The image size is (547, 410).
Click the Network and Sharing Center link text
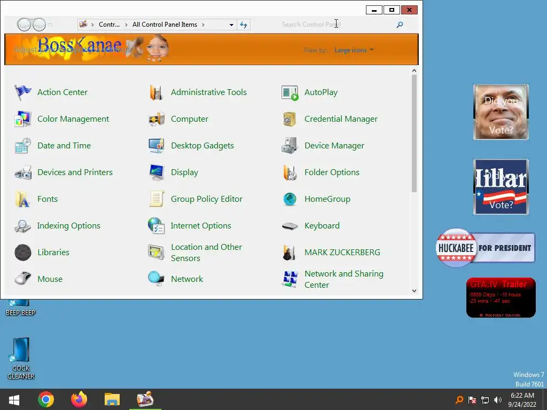click(x=344, y=279)
